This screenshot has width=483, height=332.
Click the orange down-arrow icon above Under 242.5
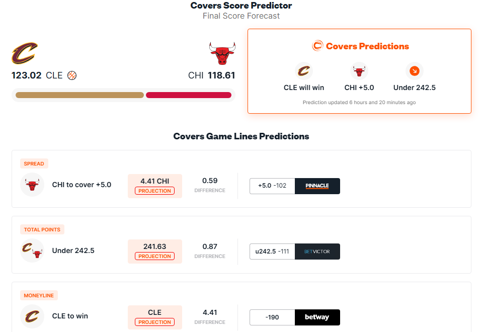click(414, 71)
